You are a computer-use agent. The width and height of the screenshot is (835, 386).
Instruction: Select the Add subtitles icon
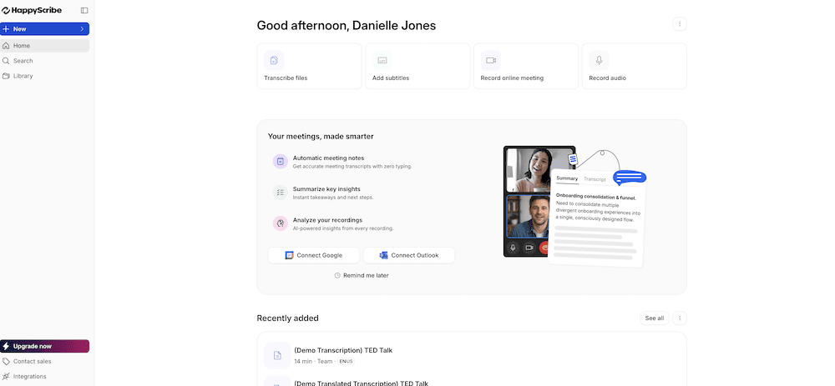(x=382, y=60)
